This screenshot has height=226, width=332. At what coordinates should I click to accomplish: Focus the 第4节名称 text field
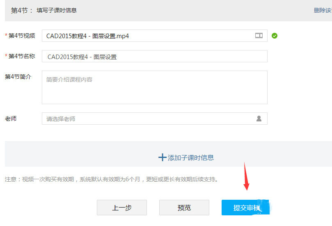(x=154, y=57)
